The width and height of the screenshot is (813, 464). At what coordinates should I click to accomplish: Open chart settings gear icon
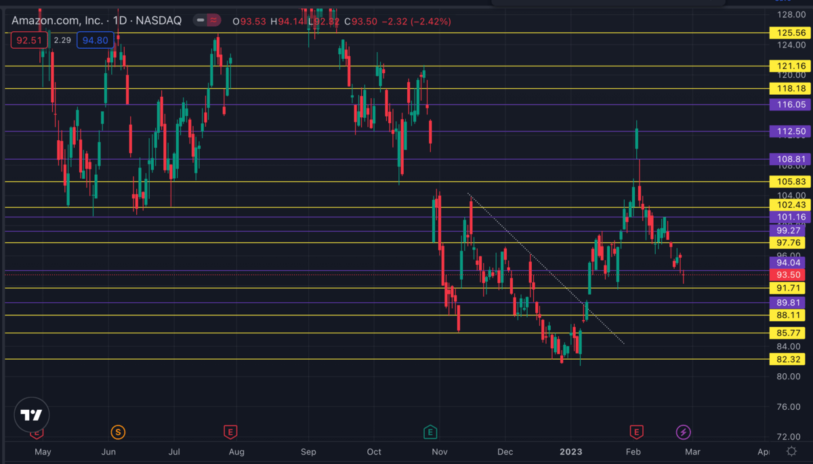[791, 451]
